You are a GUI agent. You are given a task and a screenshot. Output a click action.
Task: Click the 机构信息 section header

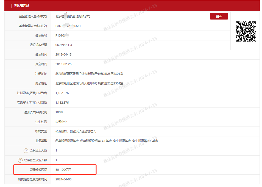pyautogui.click(x=22, y=5)
